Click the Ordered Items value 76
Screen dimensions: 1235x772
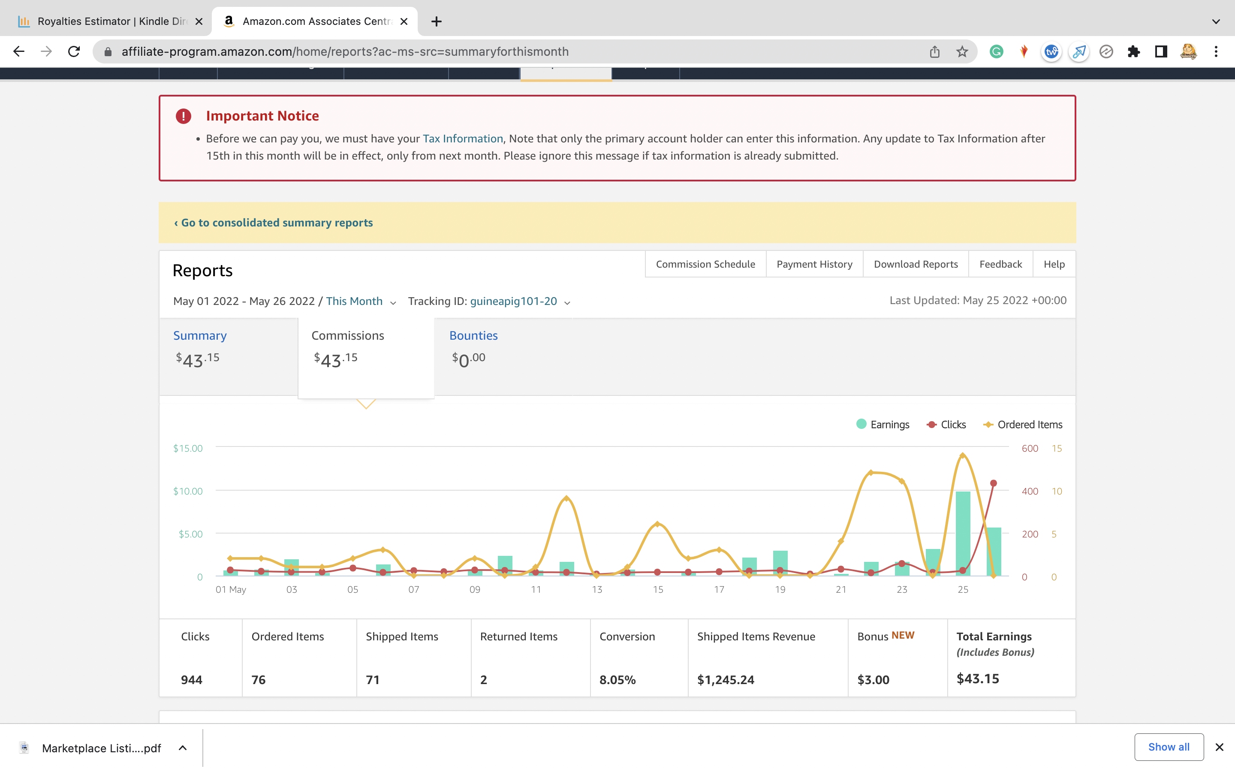point(258,680)
